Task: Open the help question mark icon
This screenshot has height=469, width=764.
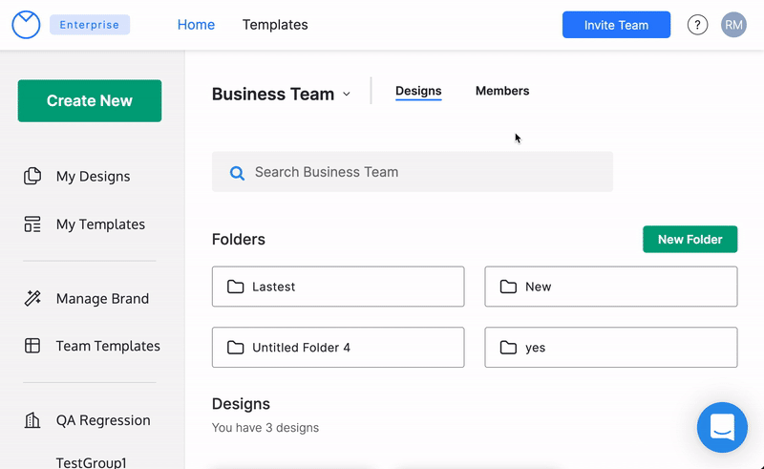Action: tap(698, 25)
